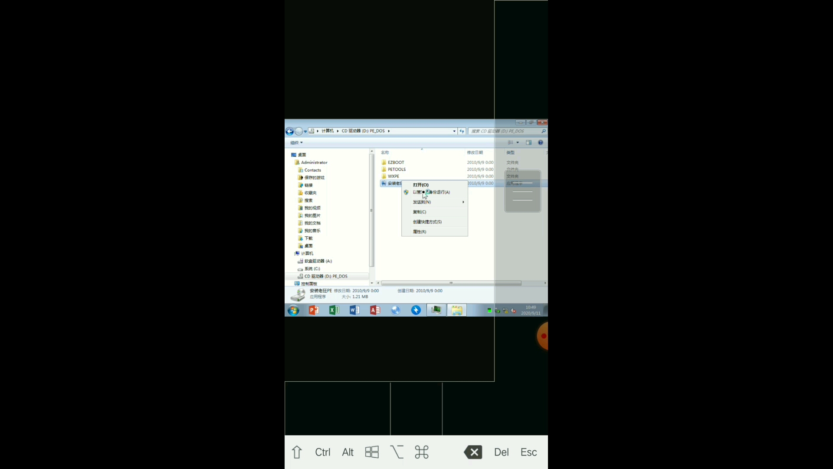Toggle the preview pane button
The width and height of the screenshot is (833, 469).
pos(528,142)
